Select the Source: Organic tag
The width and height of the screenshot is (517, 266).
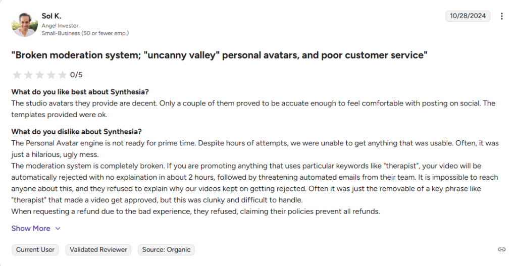[166, 249]
